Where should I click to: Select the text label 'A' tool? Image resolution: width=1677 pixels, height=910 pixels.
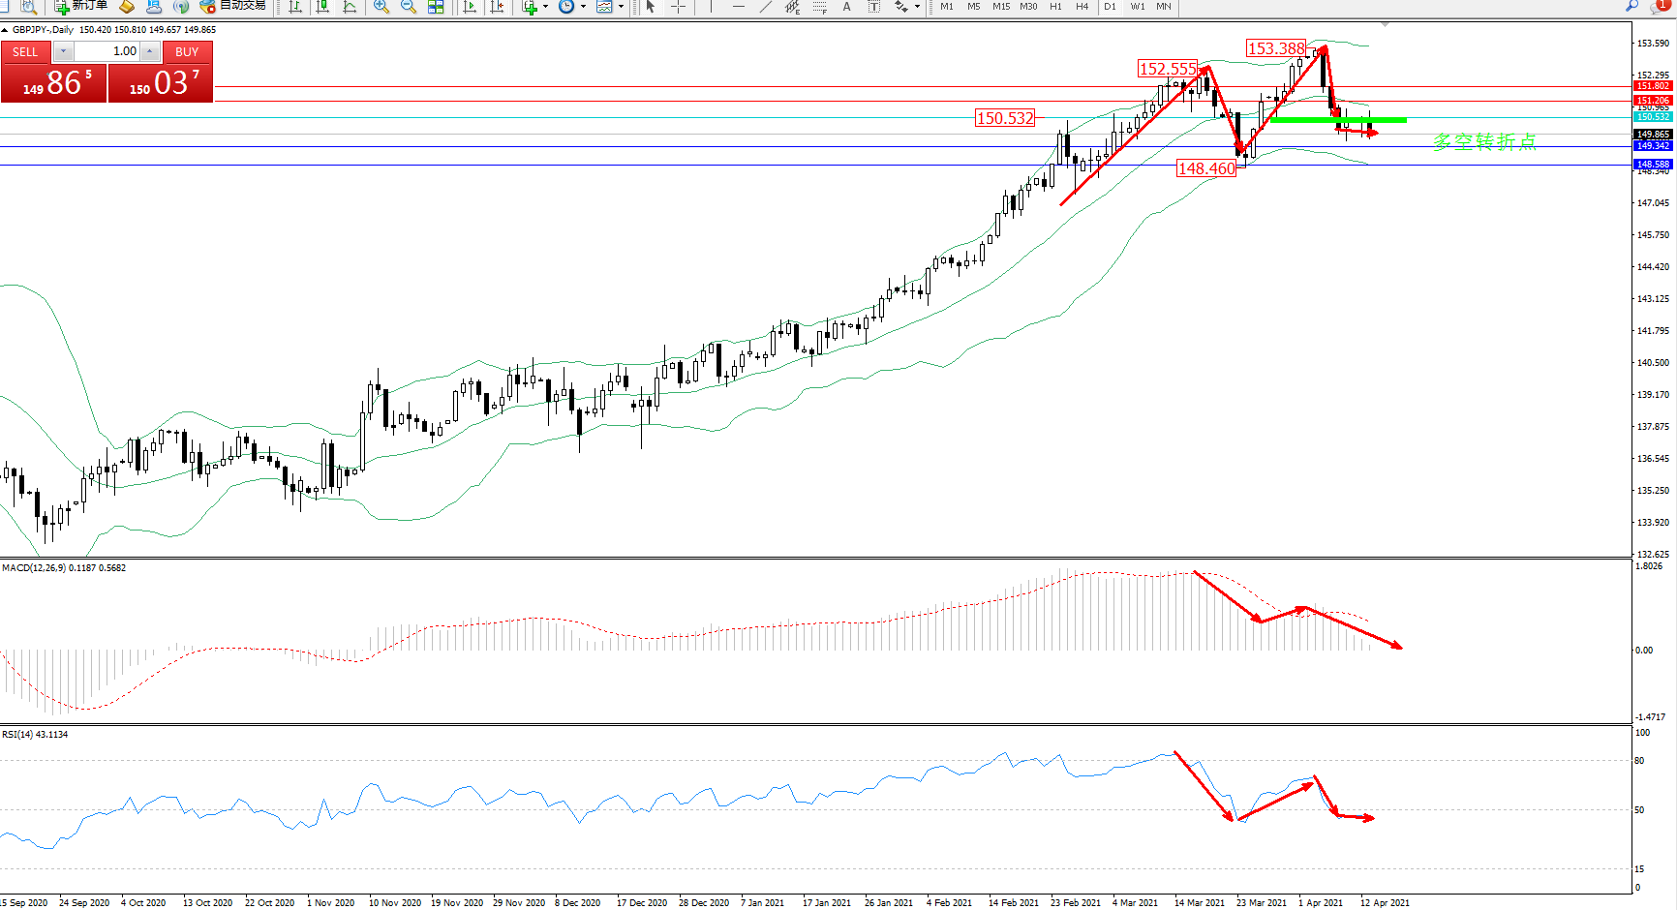846,7
